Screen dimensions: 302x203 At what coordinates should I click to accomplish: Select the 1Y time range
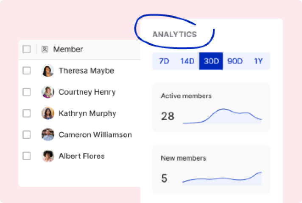point(258,61)
